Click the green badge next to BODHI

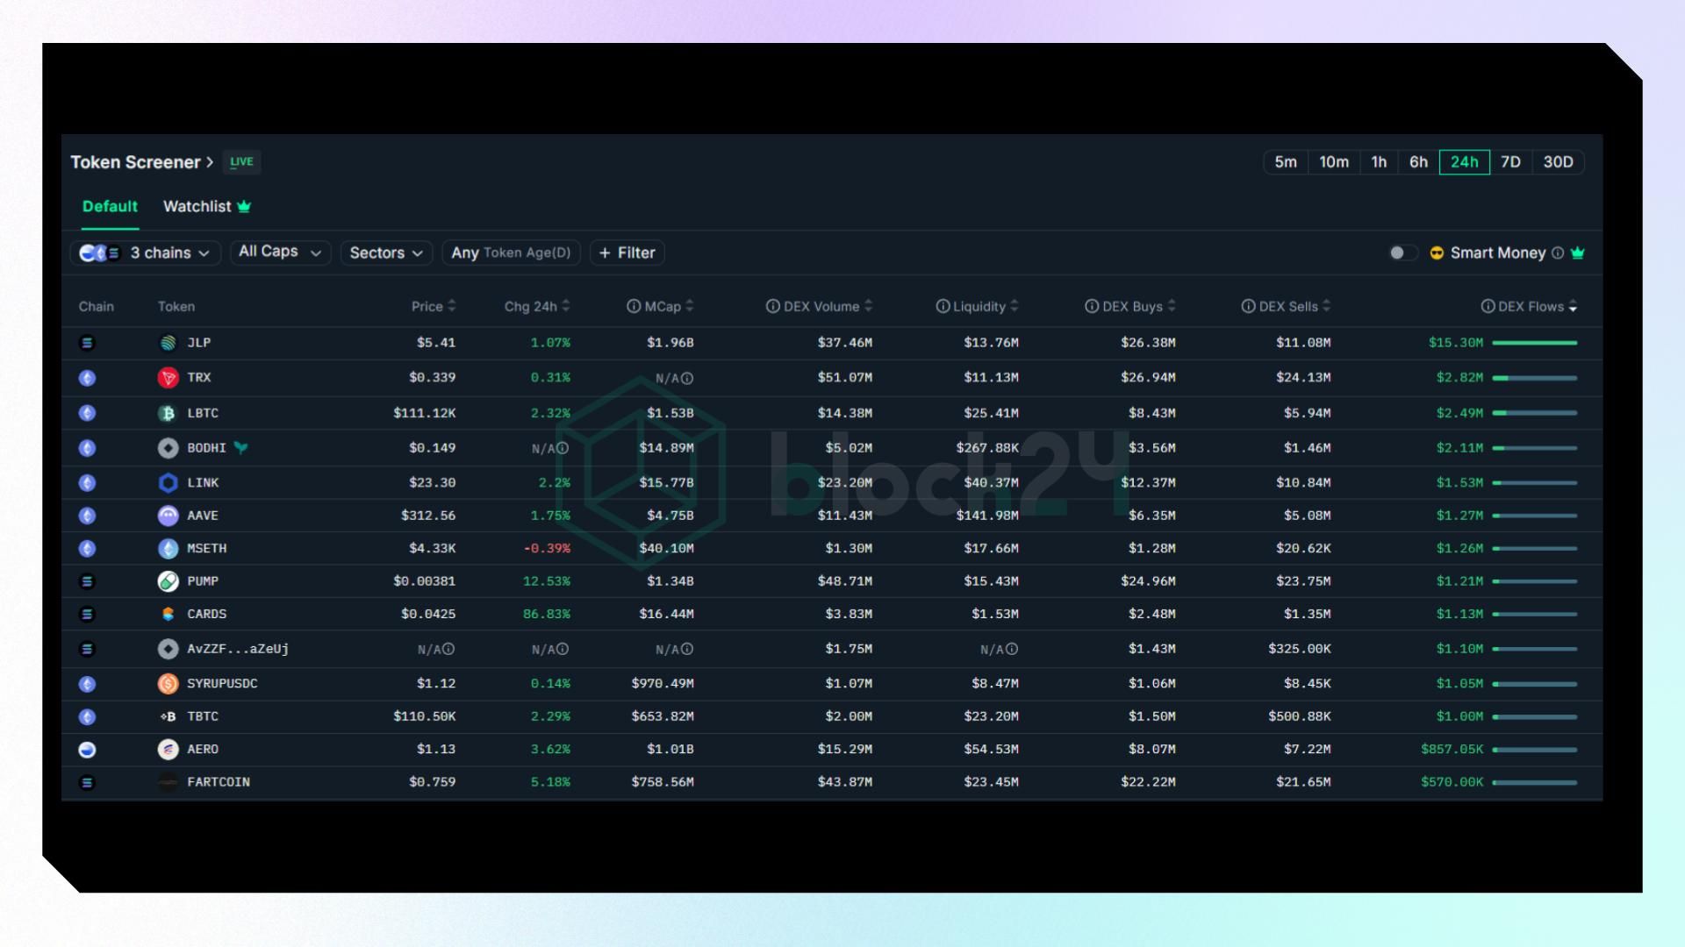click(241, 448)
